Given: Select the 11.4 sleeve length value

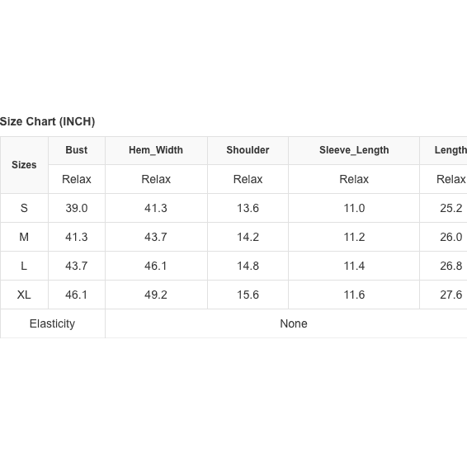Looking at the screenshot, I should click(x=354, y=266).
